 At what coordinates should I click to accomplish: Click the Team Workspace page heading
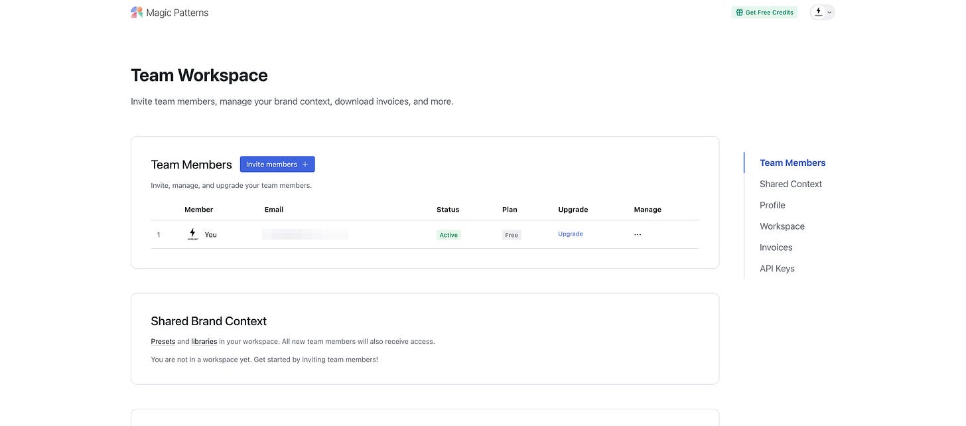[x=199, y=75]
